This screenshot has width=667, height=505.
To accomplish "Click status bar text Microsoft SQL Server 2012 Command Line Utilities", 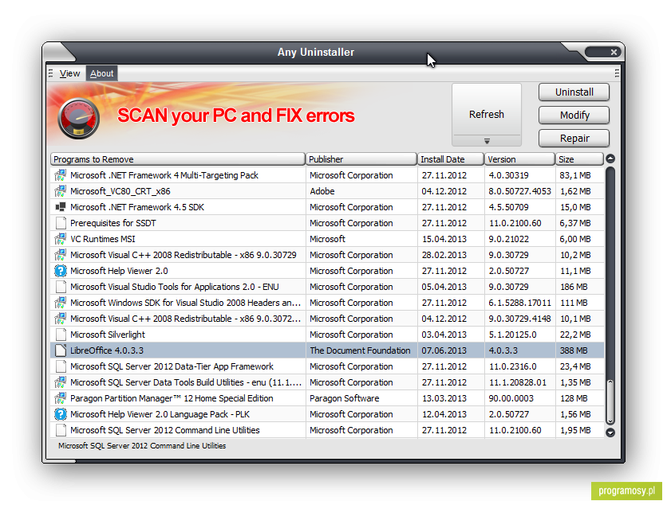I will coord(142,445).
